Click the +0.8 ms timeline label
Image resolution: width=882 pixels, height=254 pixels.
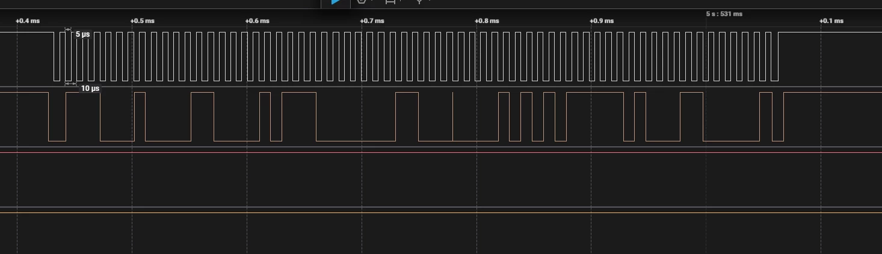487,21
